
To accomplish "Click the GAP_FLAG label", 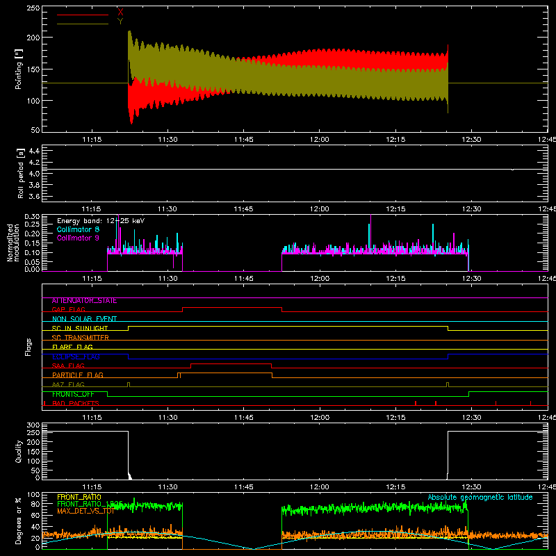I will [68, 309].
